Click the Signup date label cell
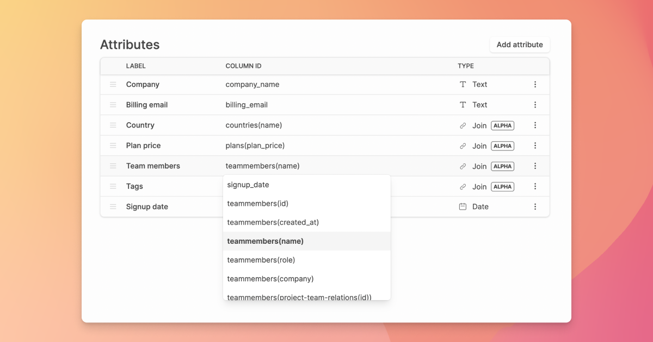653x342 pixels. coord(147,207)
